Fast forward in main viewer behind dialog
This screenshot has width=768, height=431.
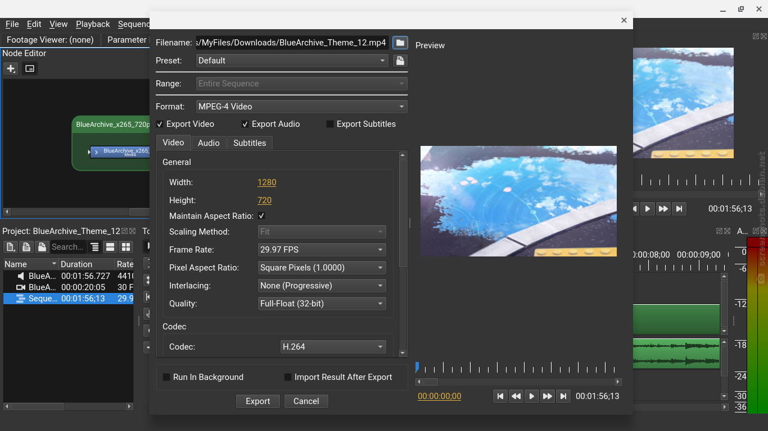coord(663,209)
